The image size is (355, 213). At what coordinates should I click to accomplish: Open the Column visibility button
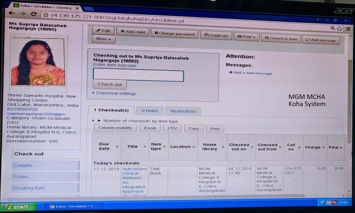tap(115, 128)
